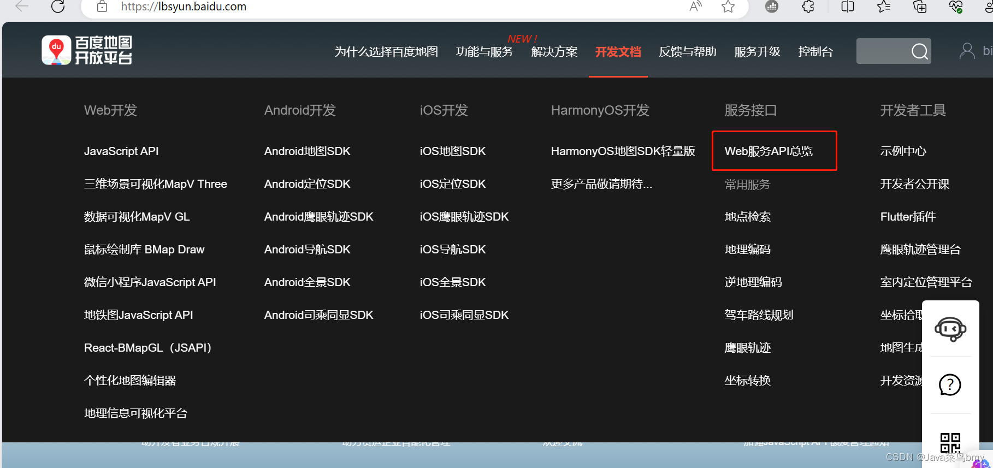The height and width of the screenshot is (468, 993).
Task: Open 示例中心 developer tool link
Action: 903,151
